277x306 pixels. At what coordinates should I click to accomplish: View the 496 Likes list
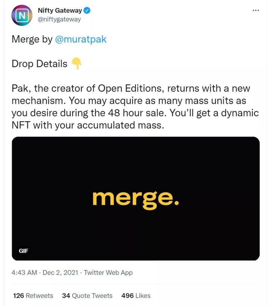[x=136, y=296]
